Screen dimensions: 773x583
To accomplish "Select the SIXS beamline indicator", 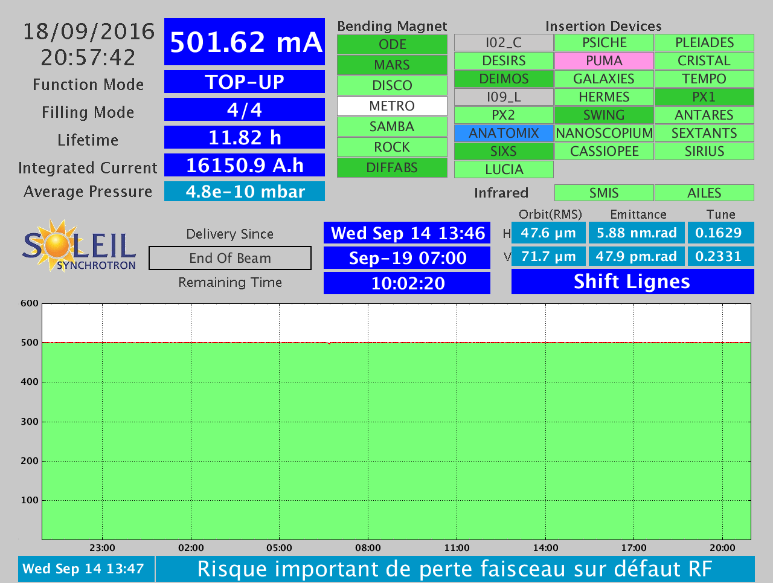I will click(504, 152).
